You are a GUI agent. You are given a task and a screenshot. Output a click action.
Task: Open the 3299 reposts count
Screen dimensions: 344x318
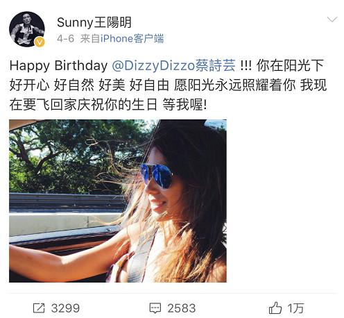(65, 308)
